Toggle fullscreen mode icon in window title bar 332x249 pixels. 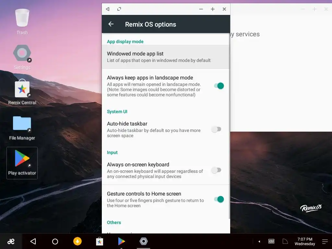click(x=119, y=9)
